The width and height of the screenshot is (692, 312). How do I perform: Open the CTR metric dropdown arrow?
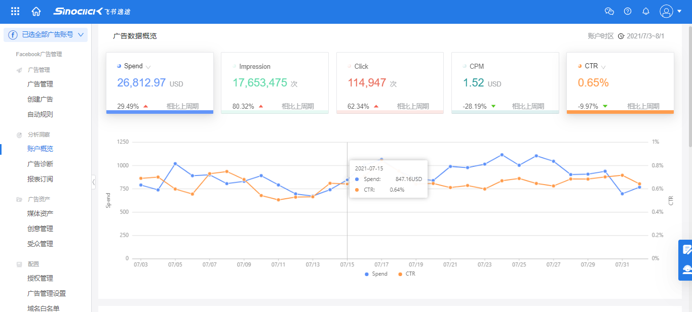[x=603, y=67]
